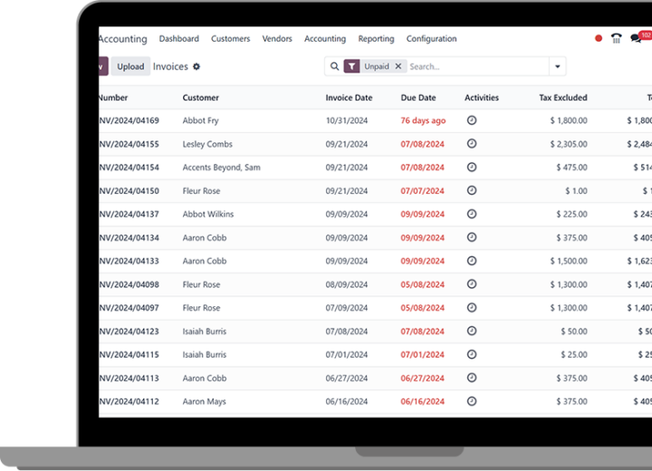Open activity clock for Abbot Wilkins row

[472, 214]
